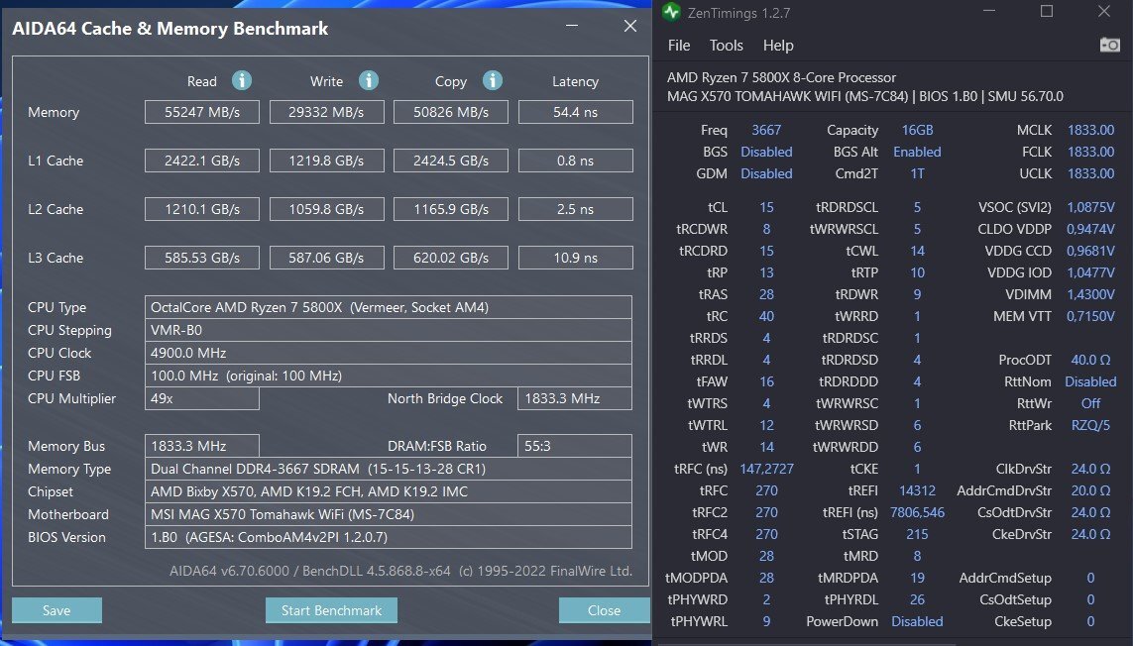Click the tREFI value 14312

point(917,490)
